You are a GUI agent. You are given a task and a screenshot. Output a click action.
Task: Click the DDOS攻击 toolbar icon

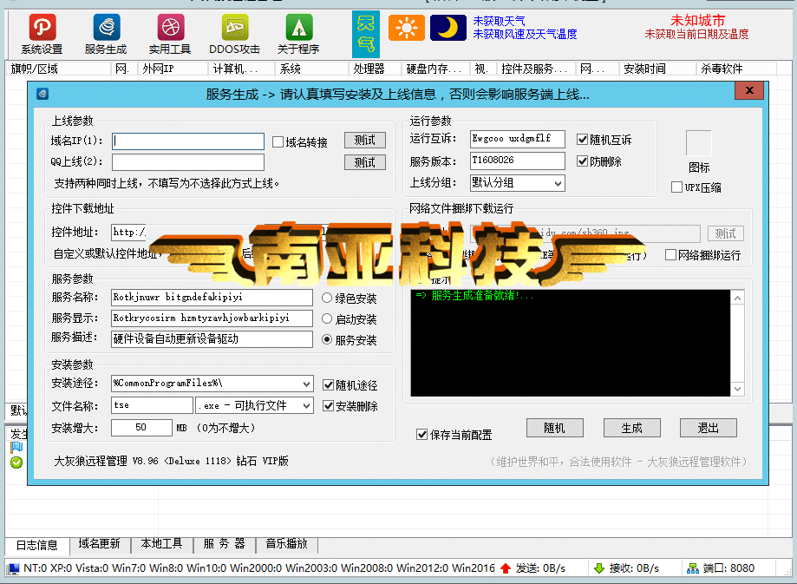(x=234, y=34)
